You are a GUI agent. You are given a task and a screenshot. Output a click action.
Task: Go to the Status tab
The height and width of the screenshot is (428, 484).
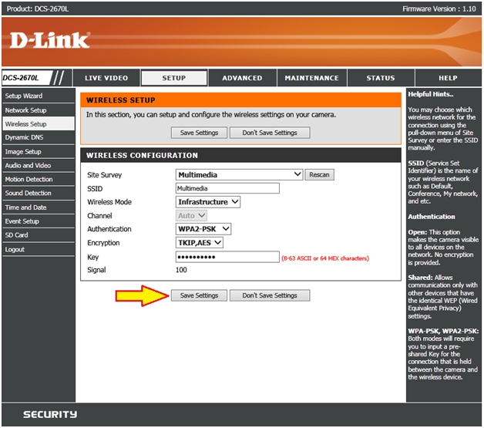380,78
